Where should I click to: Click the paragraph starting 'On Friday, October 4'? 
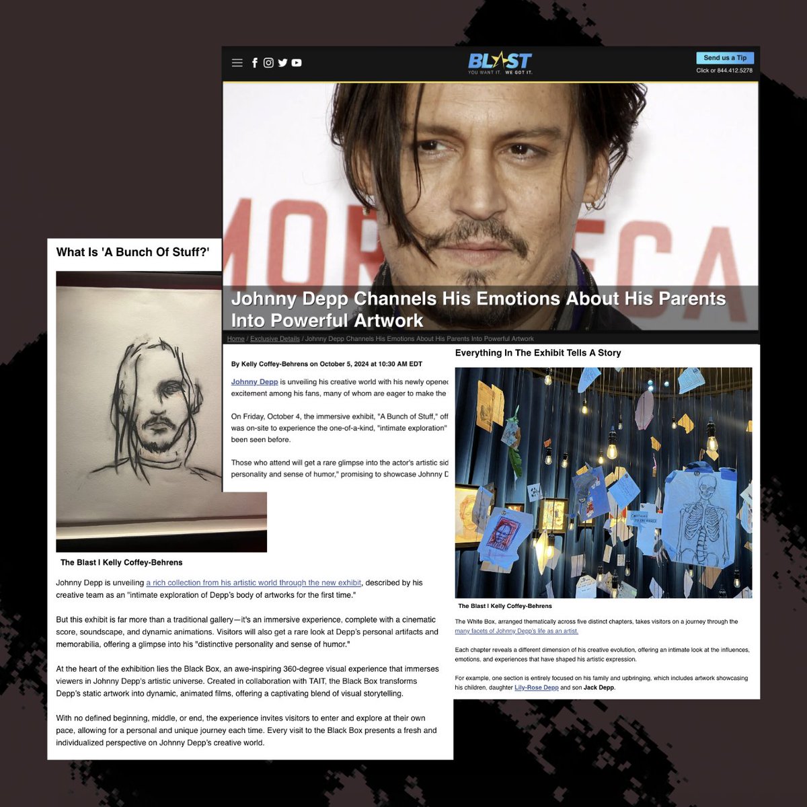(x=340, y=428)
